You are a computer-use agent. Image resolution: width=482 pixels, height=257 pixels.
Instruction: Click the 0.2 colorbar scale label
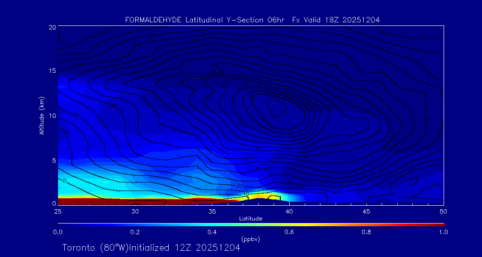(x=135, y=232)
